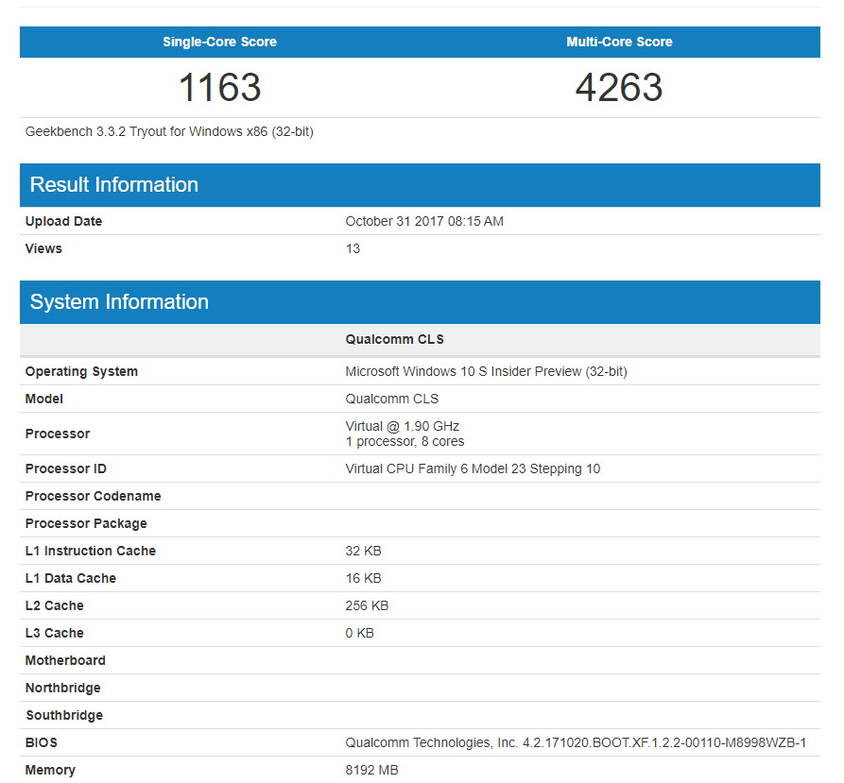Click the Views label
The height and width of the screenshot is (783, 844).
(43, 248)
